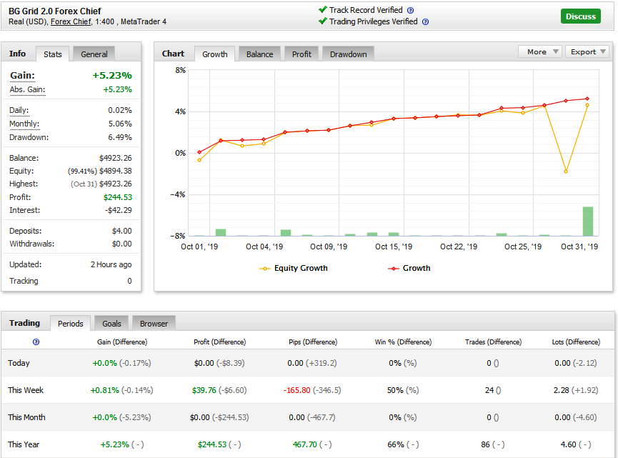Screen dimensions: 618x458
Task: Click the Daily label
Action: 19,110
